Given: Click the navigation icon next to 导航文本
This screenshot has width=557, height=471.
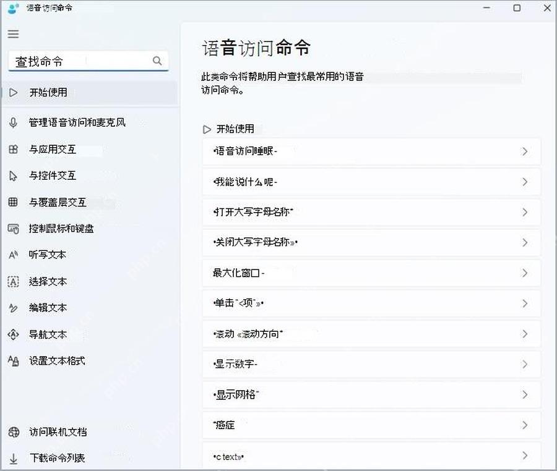Looking at the screenshot, I should (x=13, y=334).
